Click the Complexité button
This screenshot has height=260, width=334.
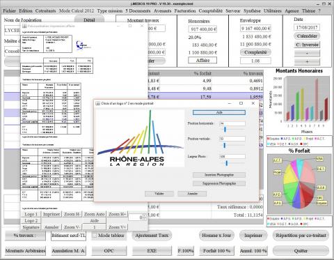(x=255, y=52)
